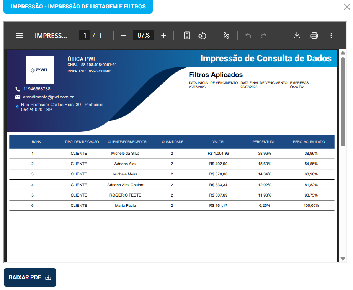Click the PWI company logo

click(x=40, y=70)
